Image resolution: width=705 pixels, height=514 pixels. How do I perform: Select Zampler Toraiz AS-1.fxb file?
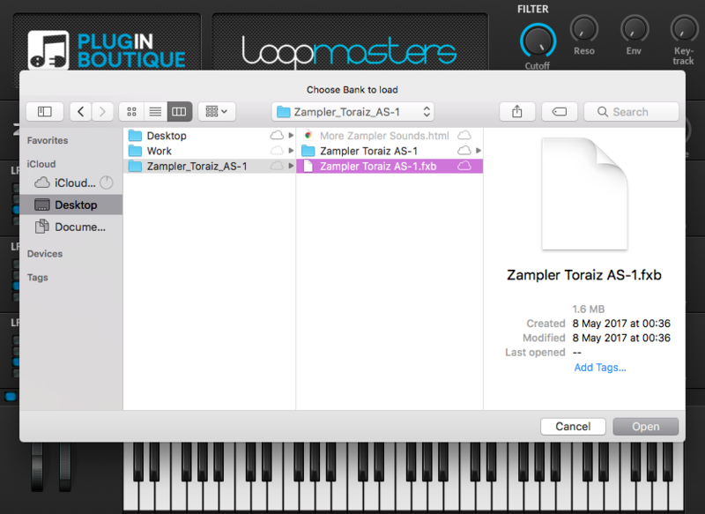click(390, 167)
